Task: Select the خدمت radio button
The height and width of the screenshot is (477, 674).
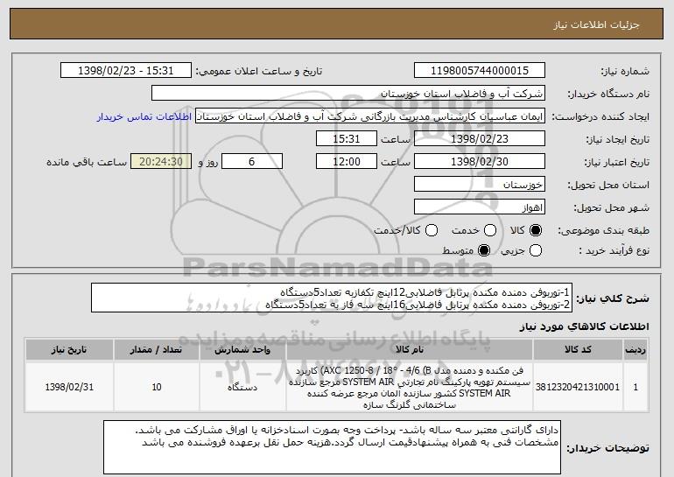Action: point(490,230)
